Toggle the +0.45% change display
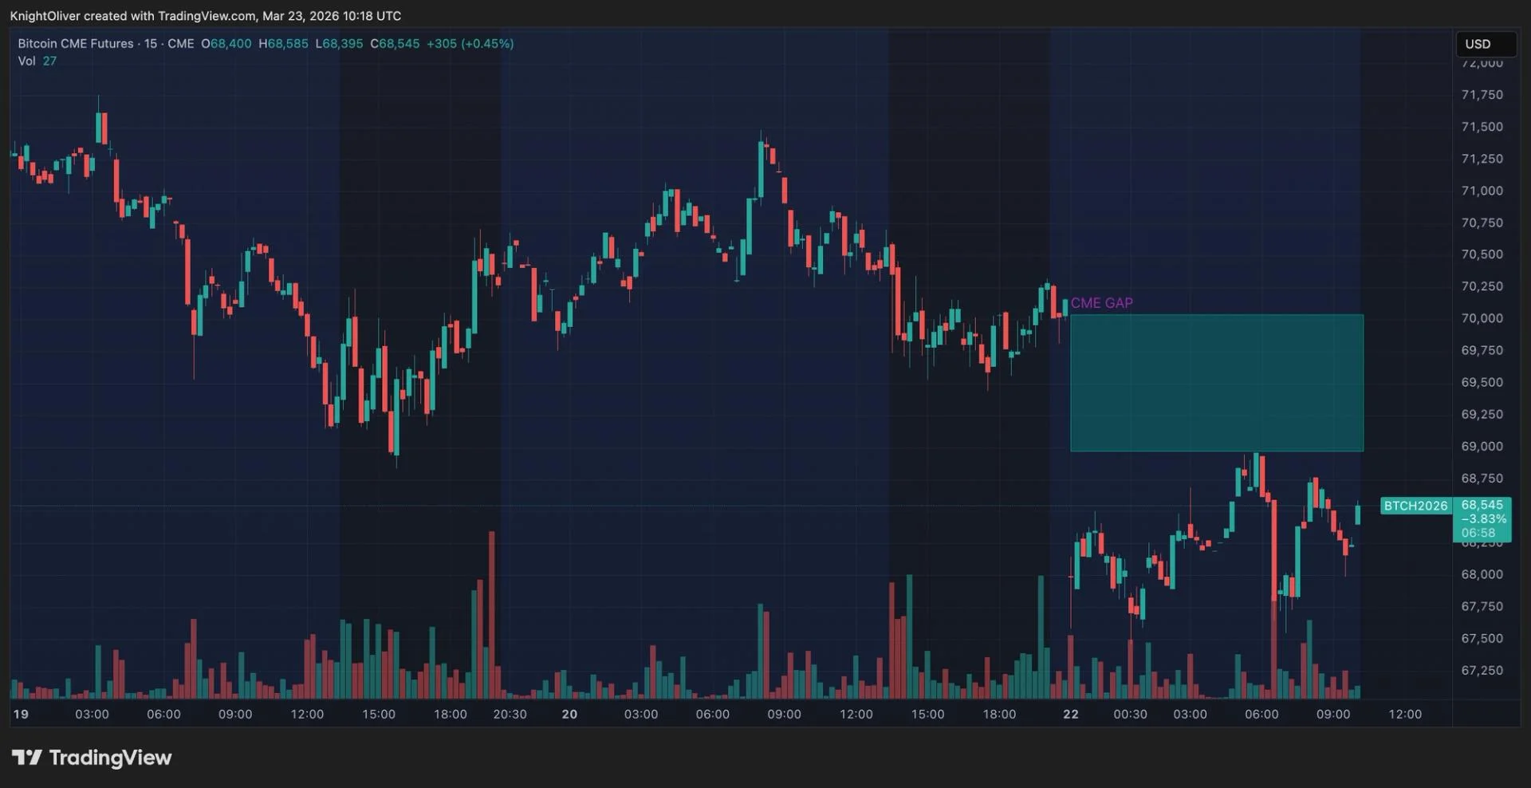Viewport: 1531px width, 788px height. click(486, 44)
